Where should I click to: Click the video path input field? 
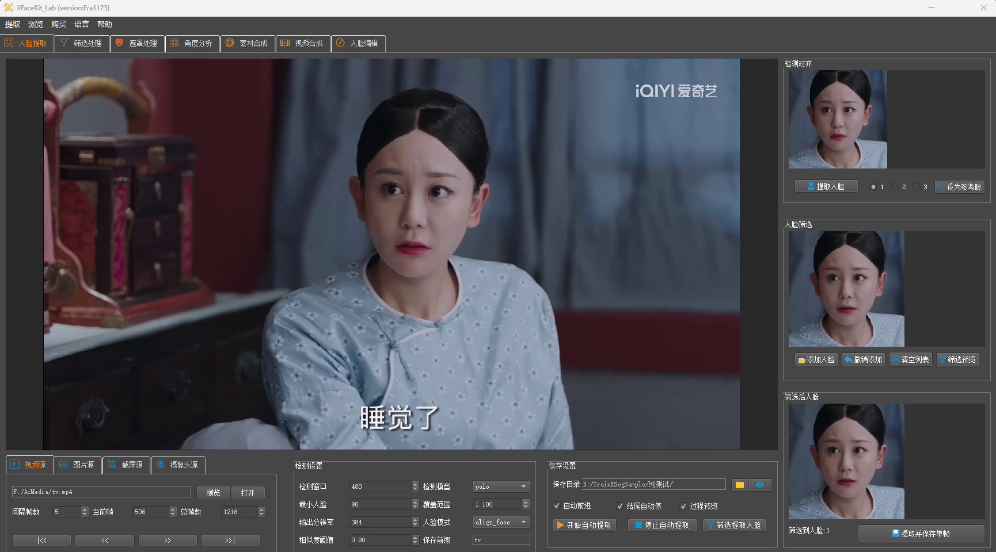[x=101, y=492]
